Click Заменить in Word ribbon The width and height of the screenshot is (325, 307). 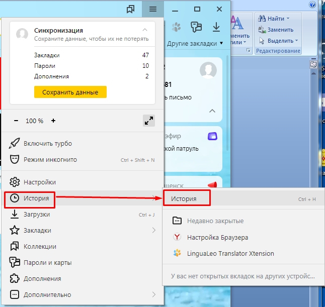pos(276,30)
